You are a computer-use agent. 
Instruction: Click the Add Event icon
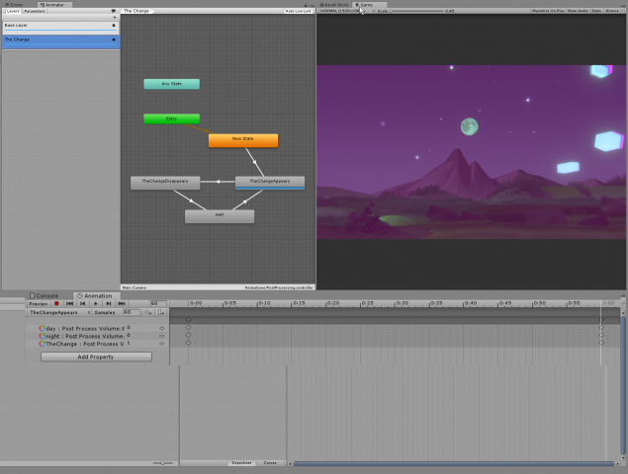pos(160,312)
